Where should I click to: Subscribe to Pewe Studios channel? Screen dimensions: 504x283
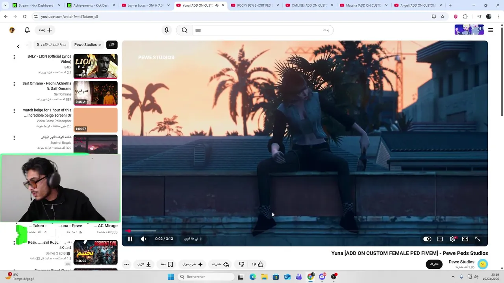[x=434, y=264]
